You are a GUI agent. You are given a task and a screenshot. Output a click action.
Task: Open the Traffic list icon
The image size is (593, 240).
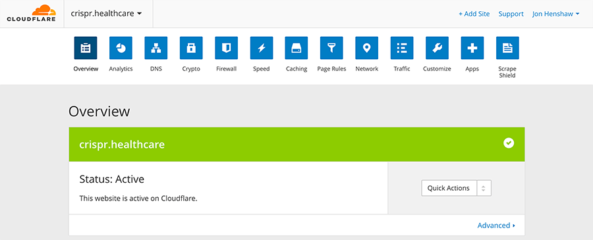pos(402,48)
